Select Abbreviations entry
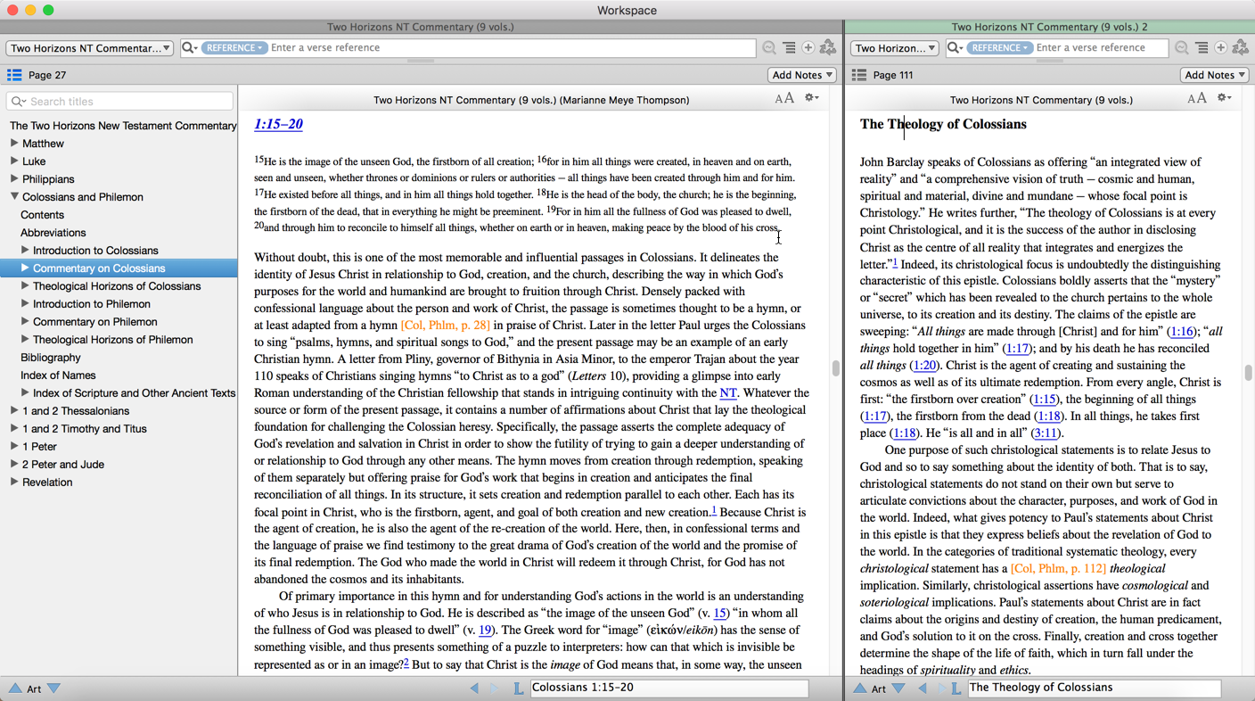The height and width of the screenshot is (701, 1255). tap(53, 233)
